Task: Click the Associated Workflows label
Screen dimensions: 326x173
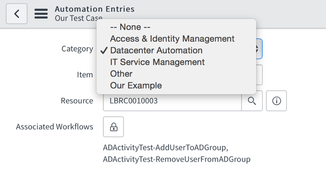Action: click(x=54, y=127)
